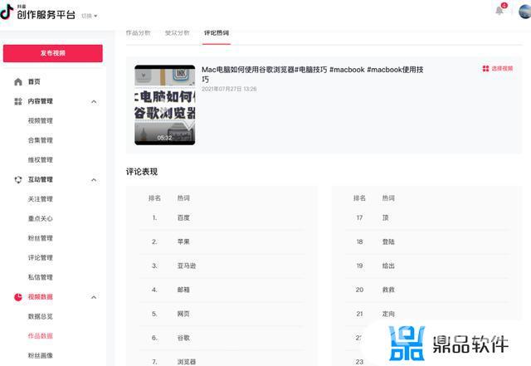
Task: Click the Mac电脑 video thumbnail
Action: click(165, 105)
